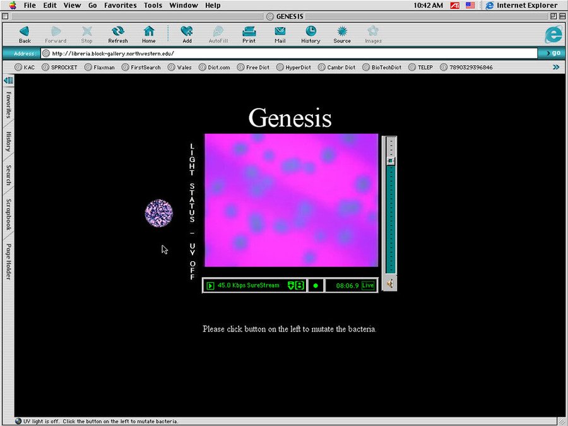Click the round bacteria mutate button
Viewport: 568px width, 426px height.
pos(158,213)
